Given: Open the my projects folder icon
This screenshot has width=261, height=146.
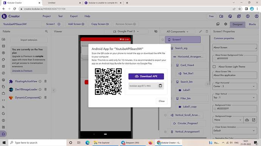Looking at the screenshot, I should 221,16.
